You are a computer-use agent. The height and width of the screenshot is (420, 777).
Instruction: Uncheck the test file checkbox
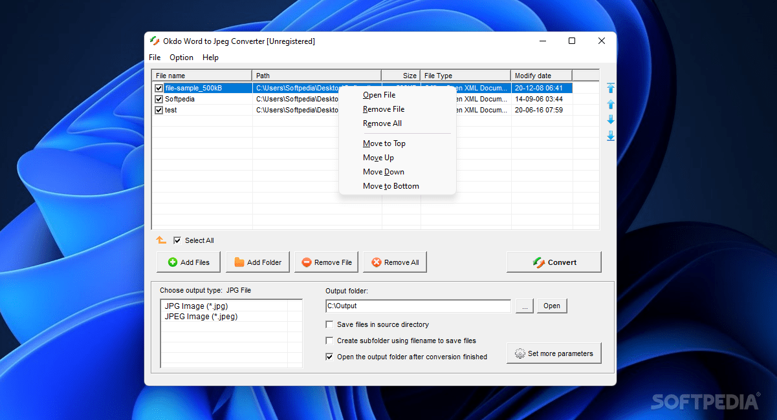(x=159, y=110)
